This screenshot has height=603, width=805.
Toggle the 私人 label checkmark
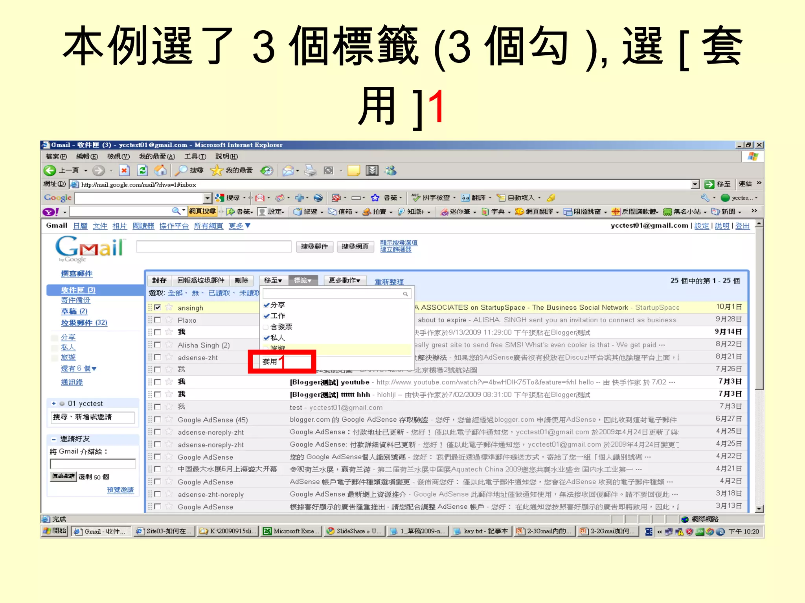[266, 338]
